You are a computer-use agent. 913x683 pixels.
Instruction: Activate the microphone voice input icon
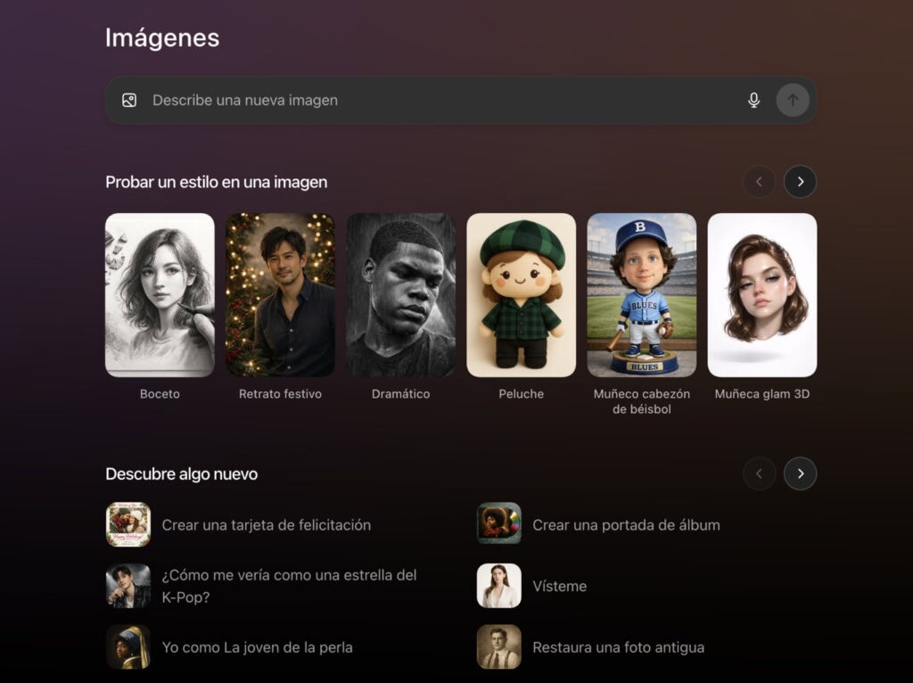753,101
